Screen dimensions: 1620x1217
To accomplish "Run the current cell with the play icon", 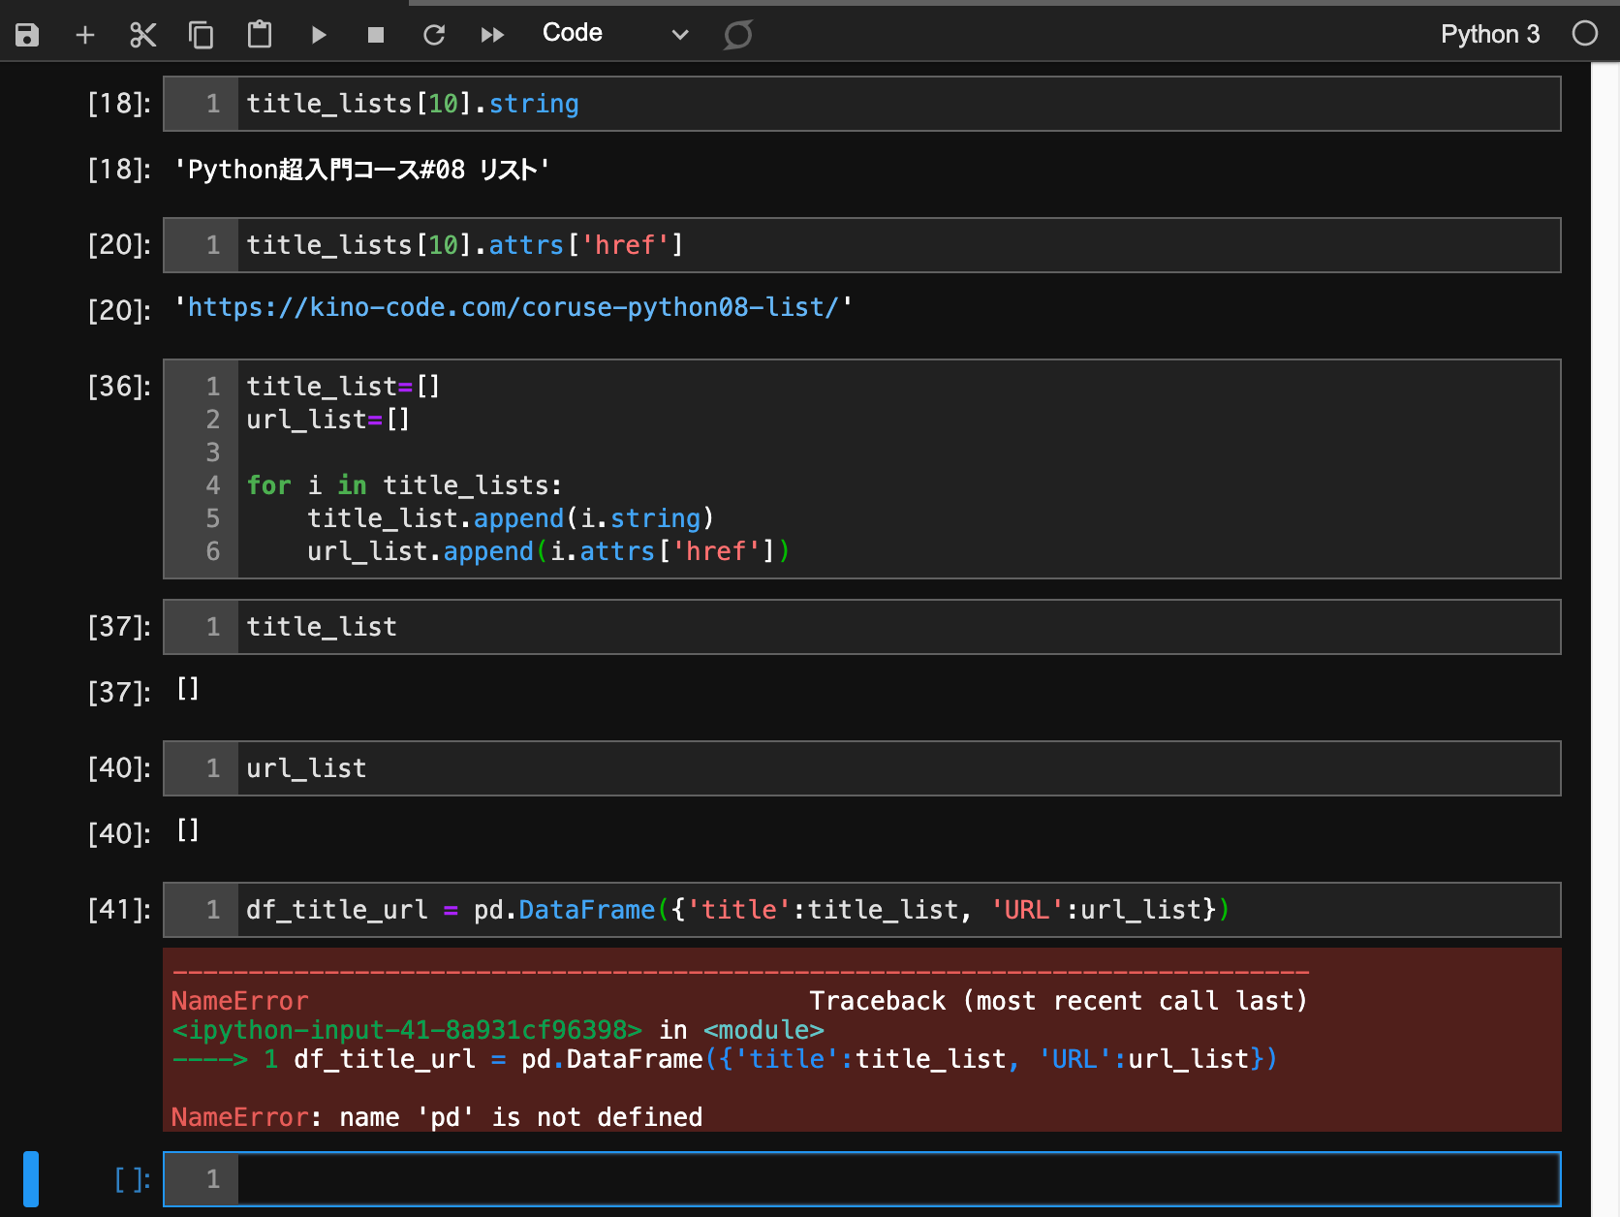I will 318,33.
